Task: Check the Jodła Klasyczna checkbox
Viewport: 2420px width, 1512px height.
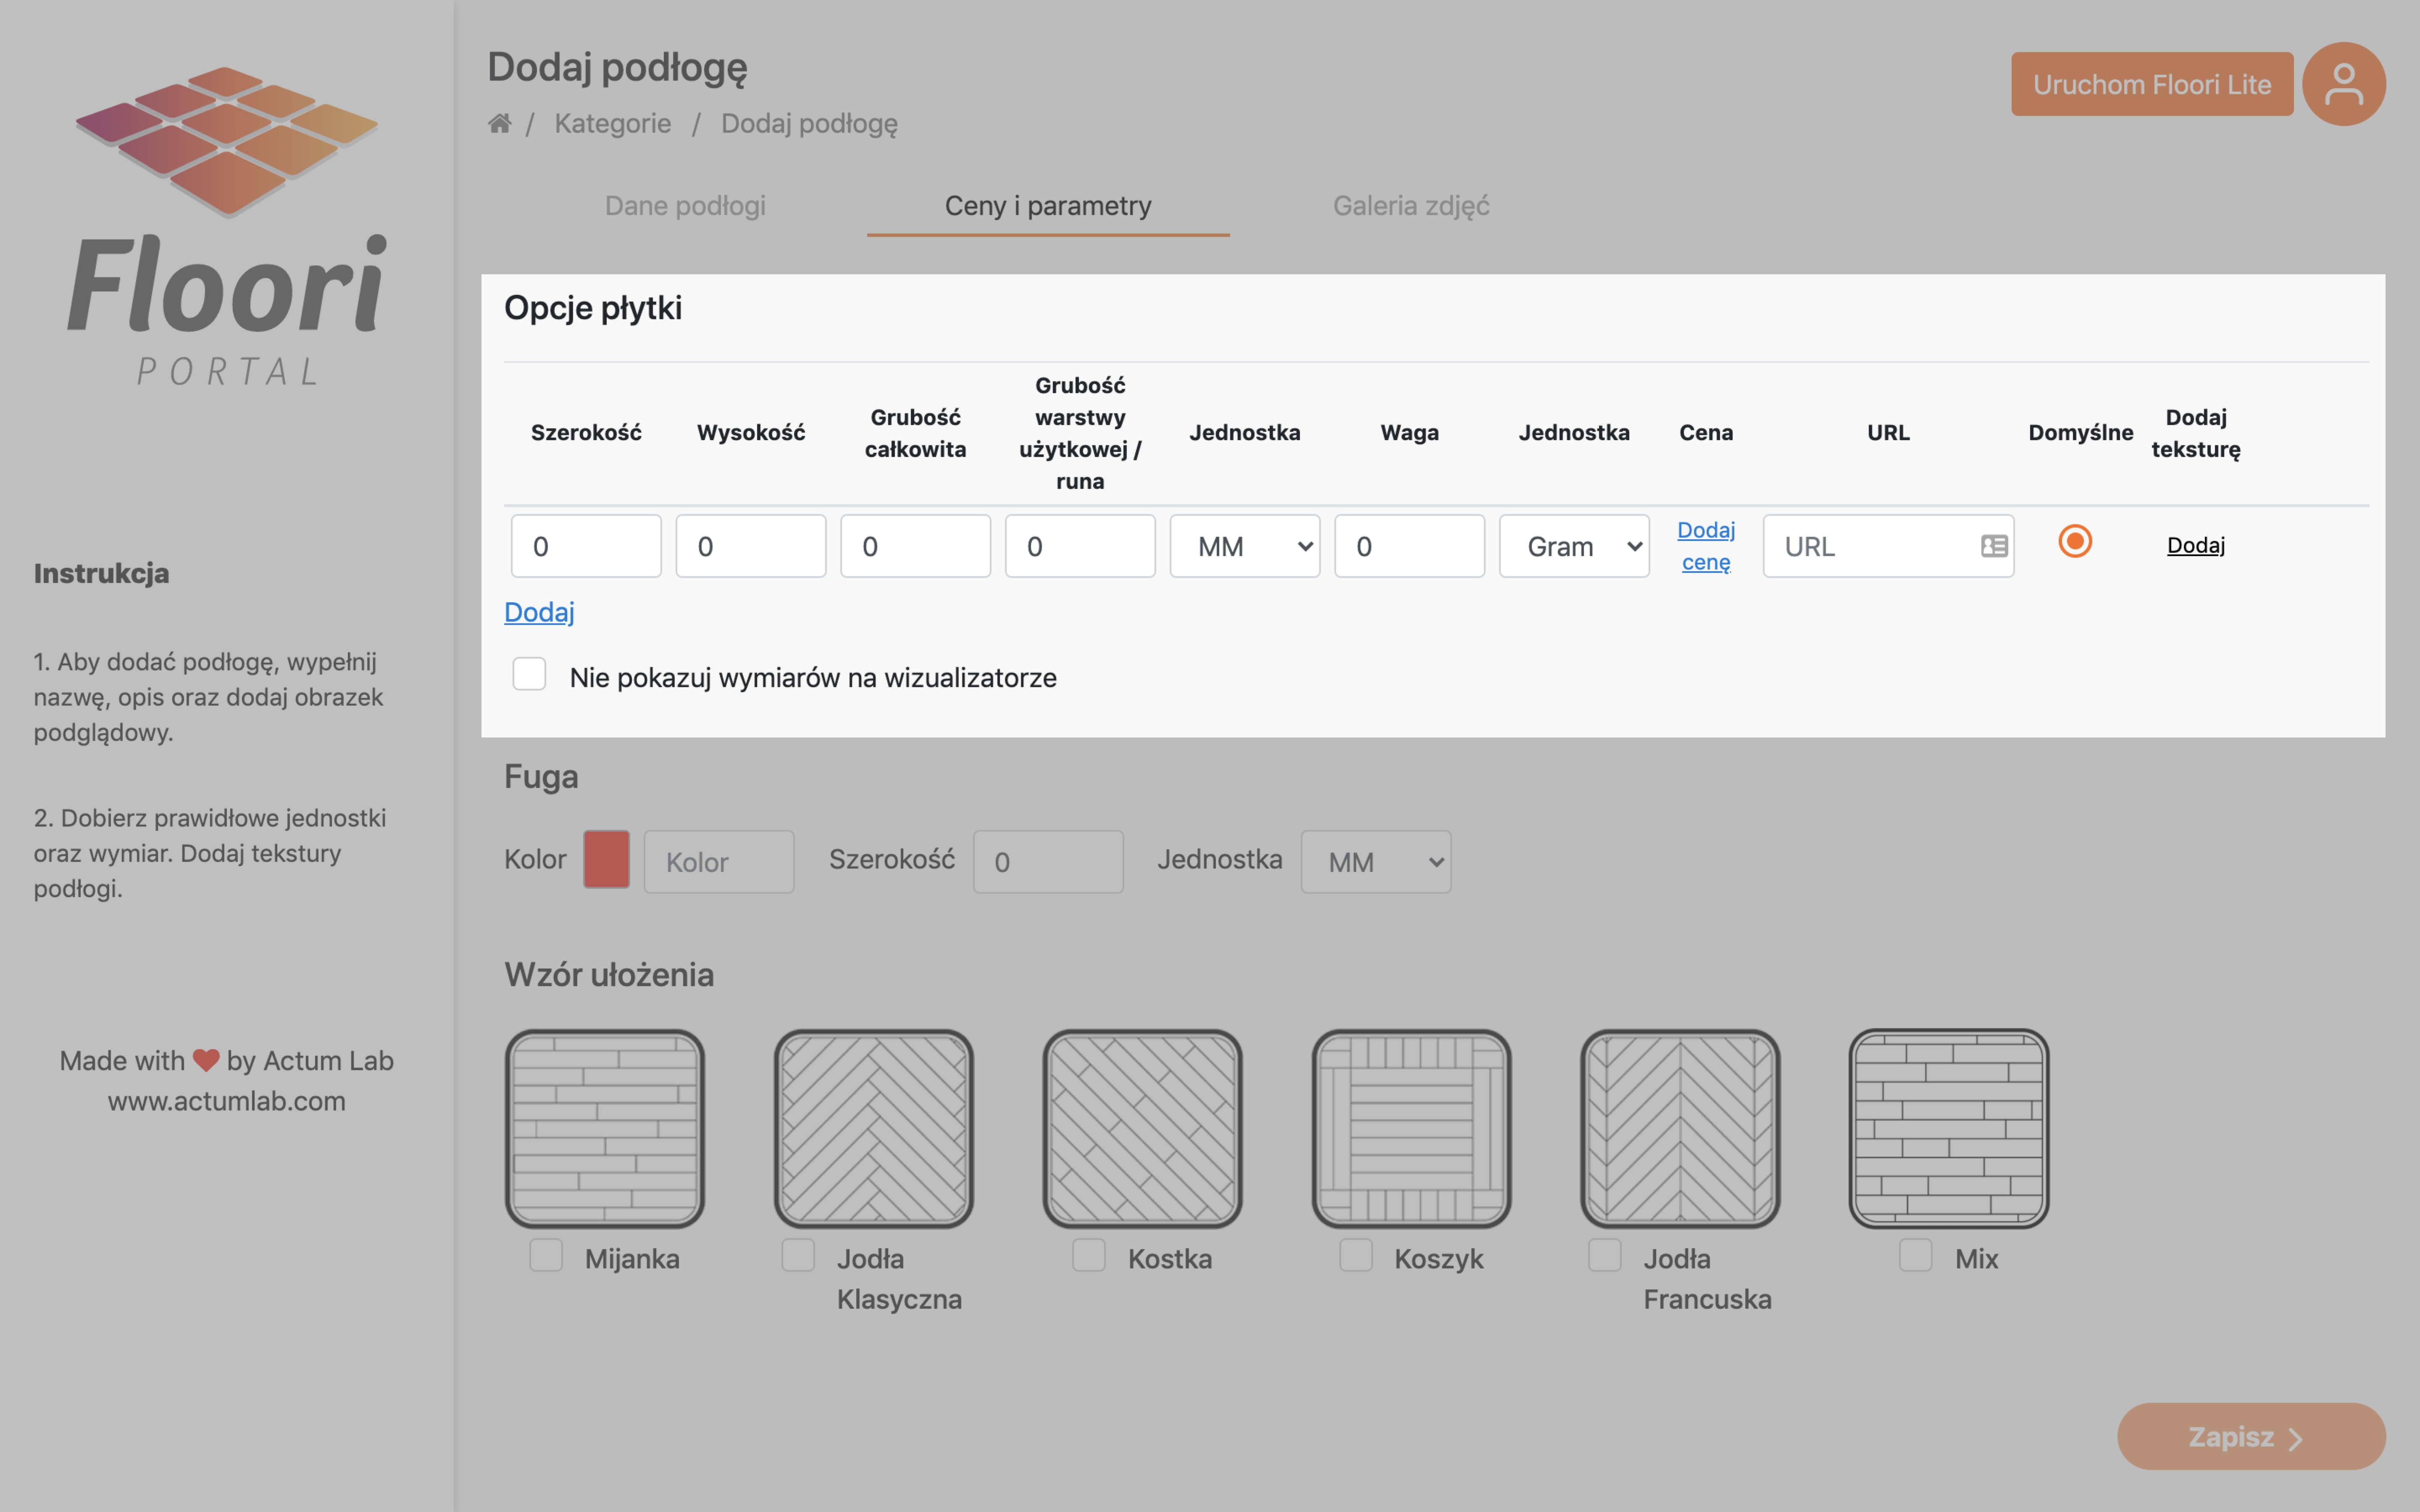Action: coord(798,1255)
